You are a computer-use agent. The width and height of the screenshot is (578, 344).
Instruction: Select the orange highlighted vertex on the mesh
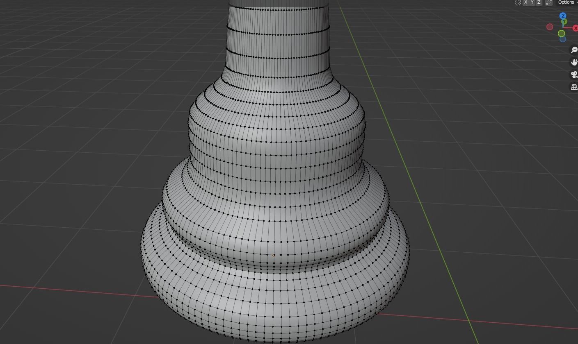[x=274, y=256]
